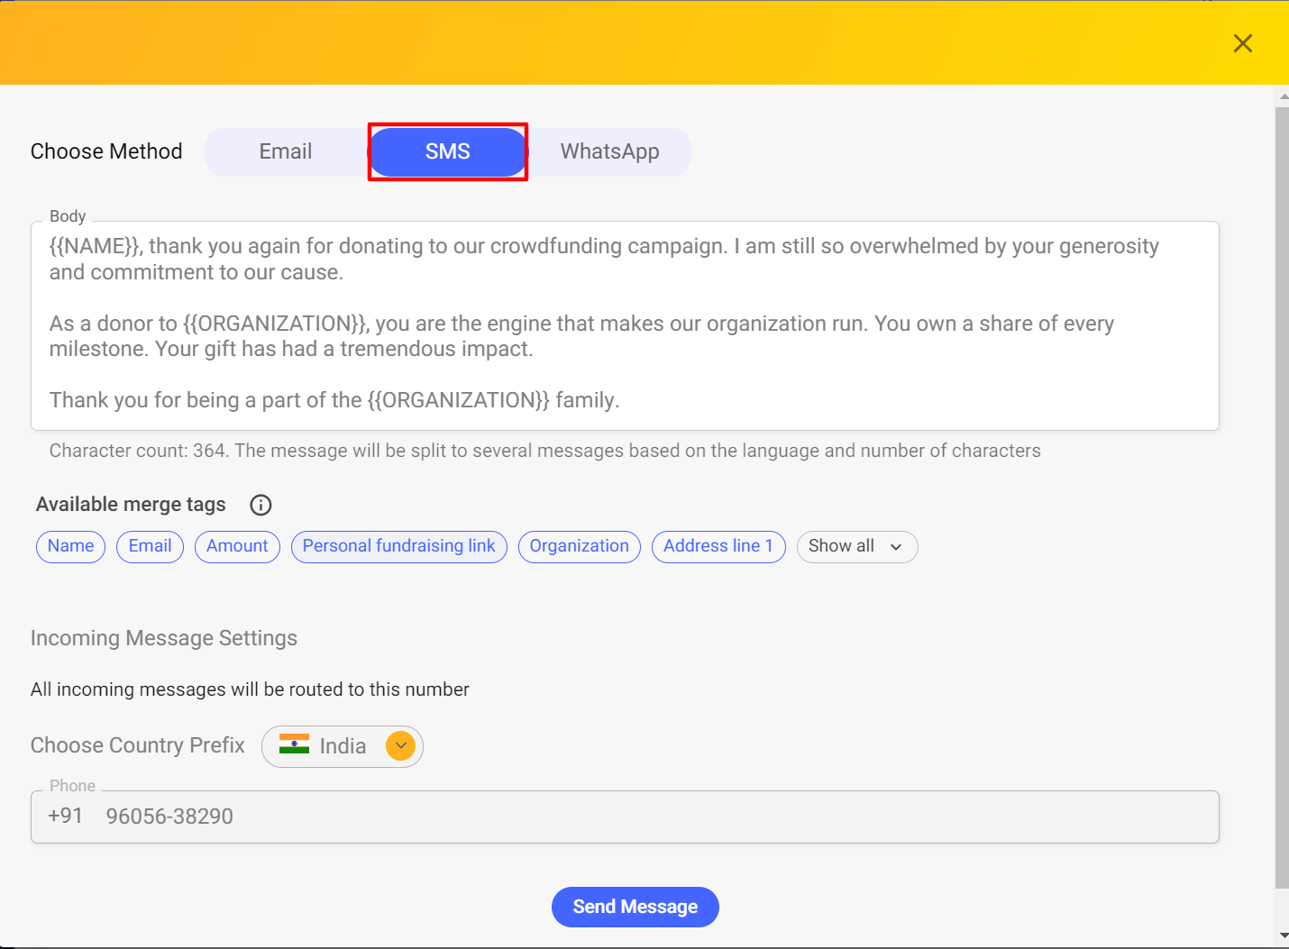Expand the Show all merge tags dropdown
Viewport: 1289px width, 949px height.
click(x=856, y=546)
